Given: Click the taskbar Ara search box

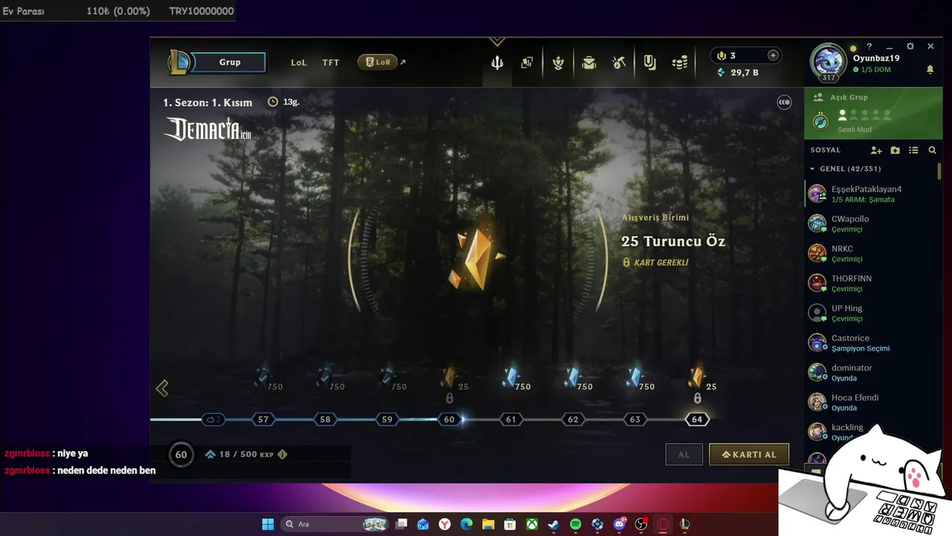Looking at the screenshot, I should tap(335, 524).
